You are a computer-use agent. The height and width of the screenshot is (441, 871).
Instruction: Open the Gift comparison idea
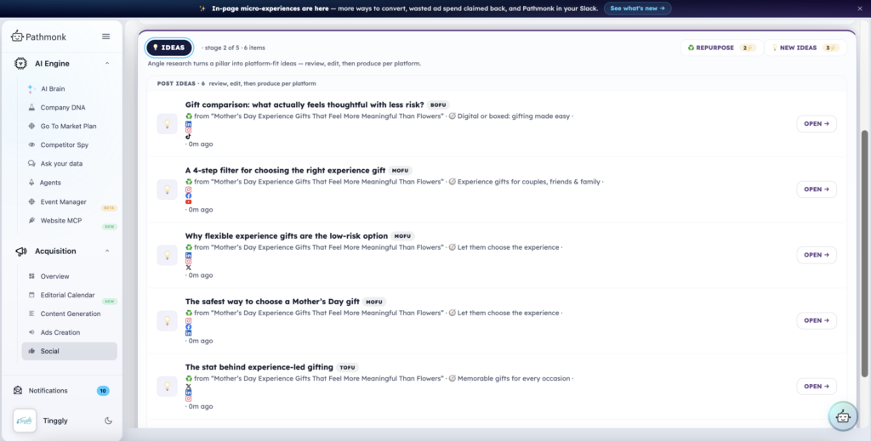[817, 124]
